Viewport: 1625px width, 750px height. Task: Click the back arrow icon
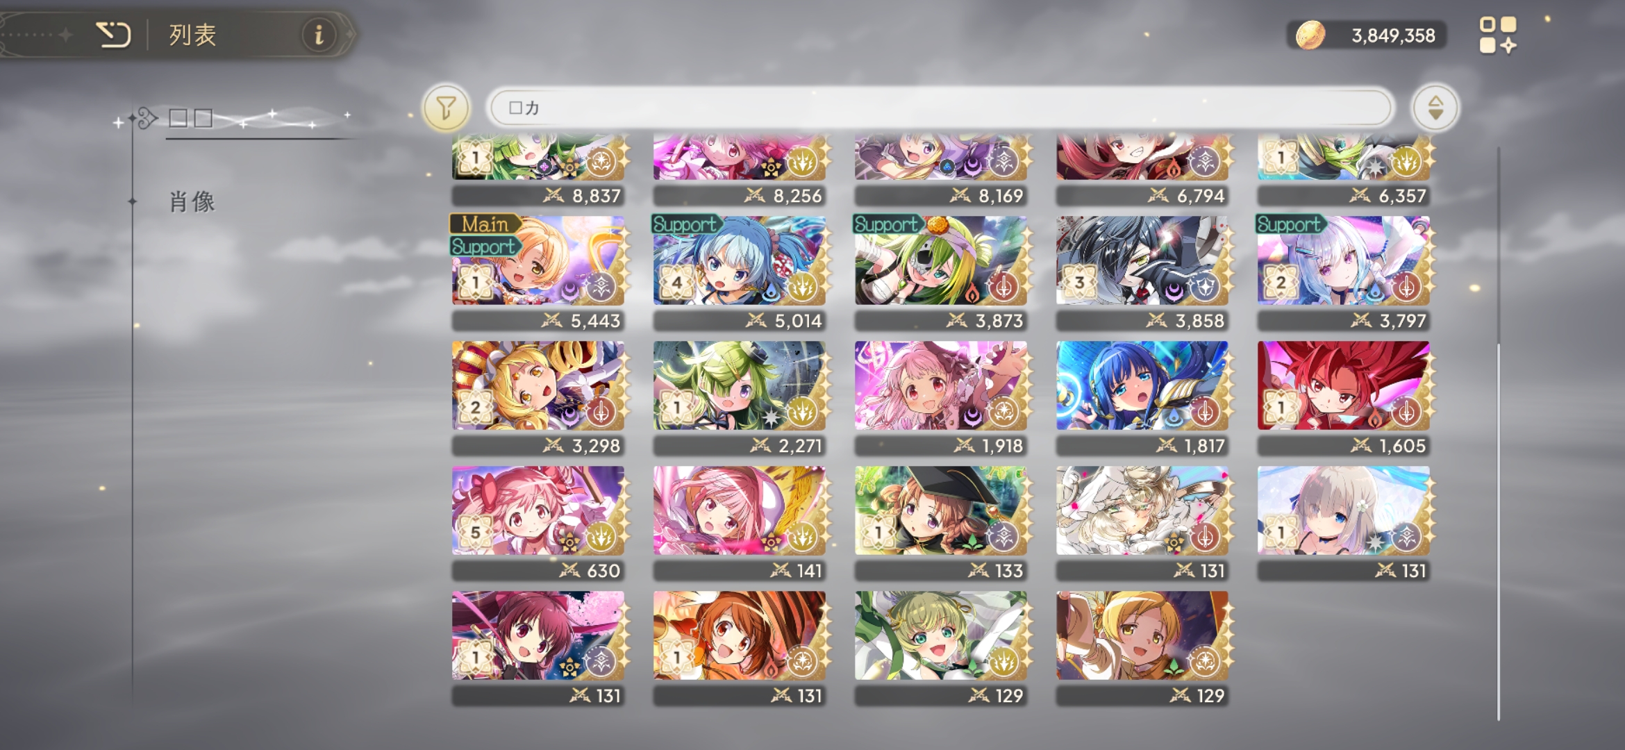(113, 34)
